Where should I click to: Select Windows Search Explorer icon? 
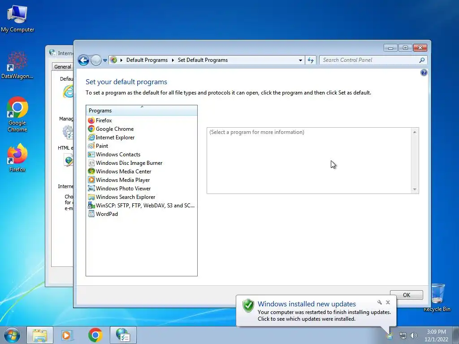click(91, 197)
